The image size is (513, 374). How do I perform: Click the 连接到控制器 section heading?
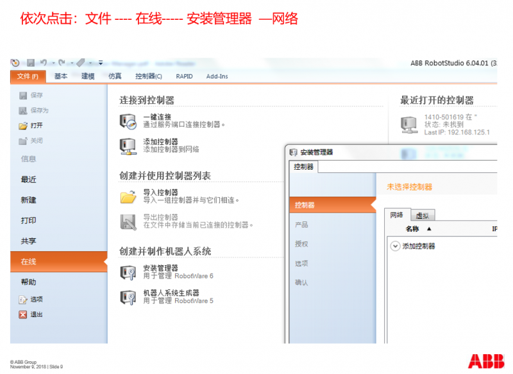[147, 101]
